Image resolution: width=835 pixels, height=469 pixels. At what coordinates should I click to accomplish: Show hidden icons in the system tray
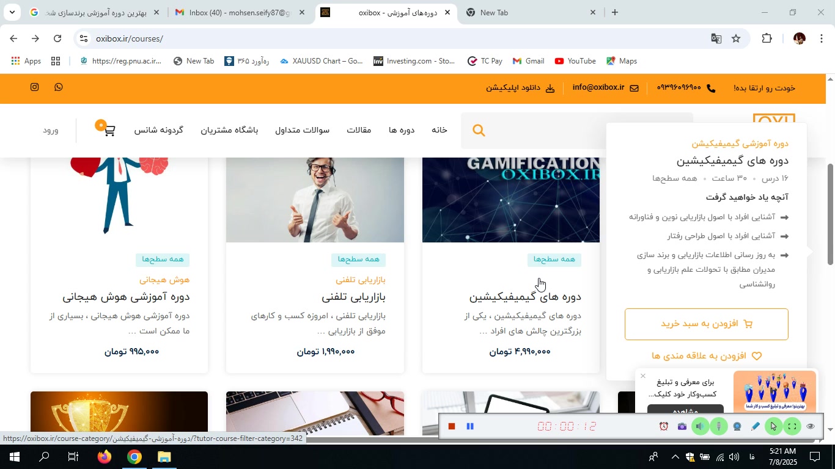coord(675,457)
